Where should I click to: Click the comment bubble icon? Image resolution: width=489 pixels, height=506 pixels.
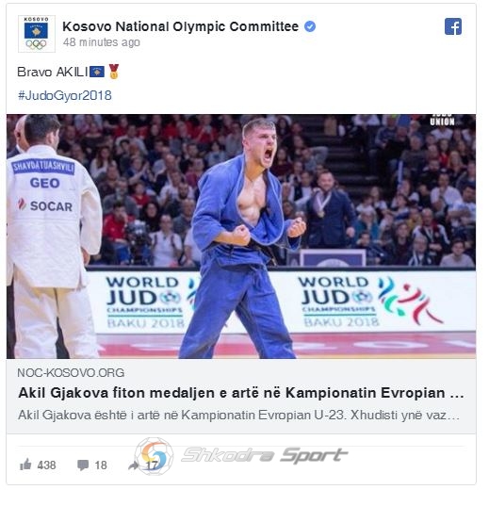(x=83, y=465)
